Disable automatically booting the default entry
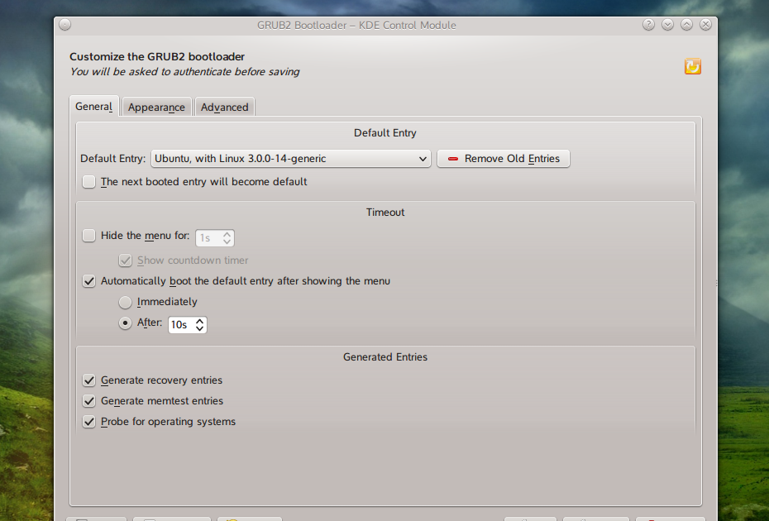Screen dimensions: 769x521 pyautogui.click(x=88, y=281)
